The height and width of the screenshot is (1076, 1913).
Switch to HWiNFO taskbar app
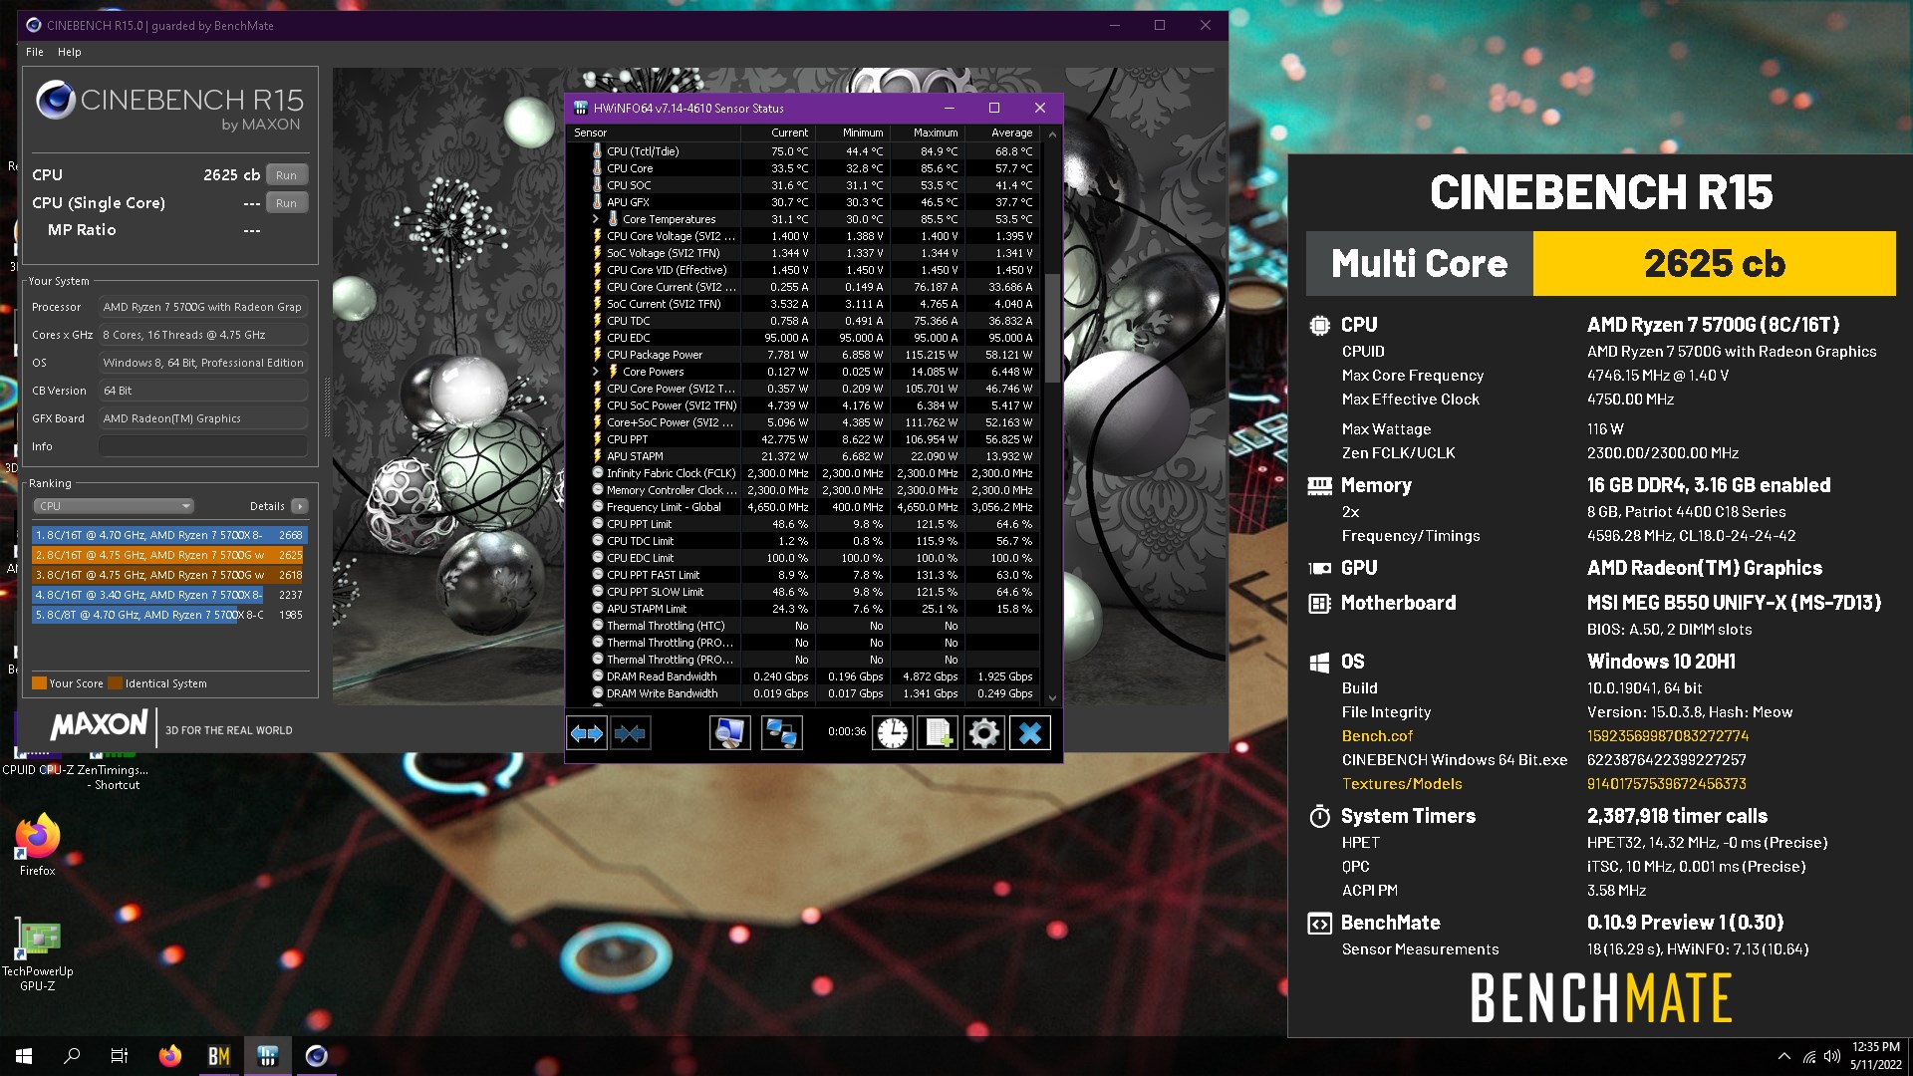point(267,1056)
